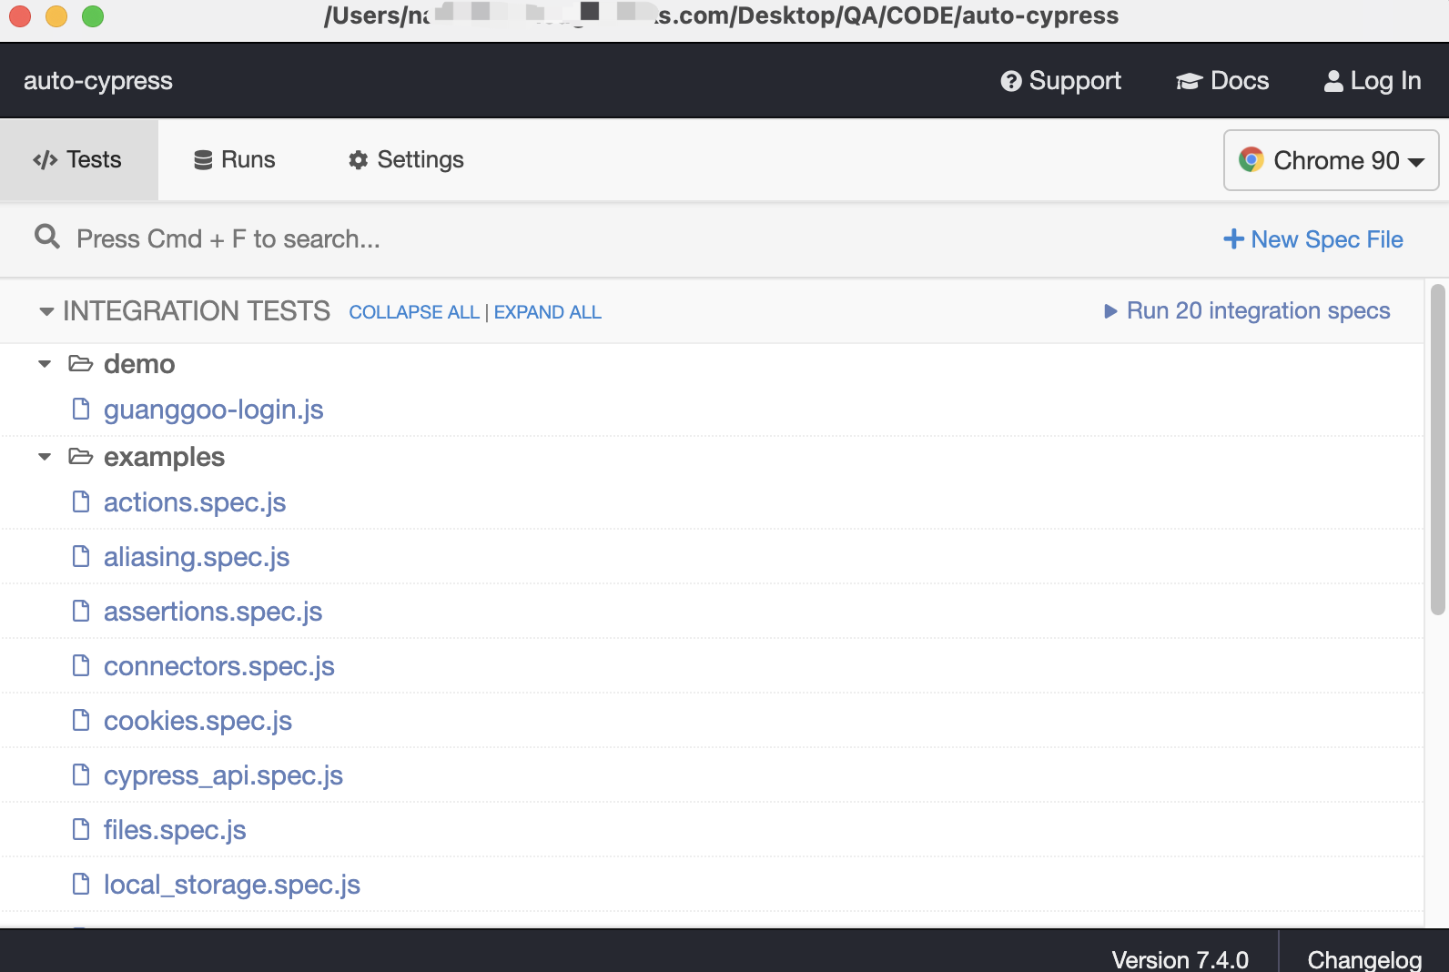Click file icon beside local_storage.spec.js

click(x=81, y=885)
